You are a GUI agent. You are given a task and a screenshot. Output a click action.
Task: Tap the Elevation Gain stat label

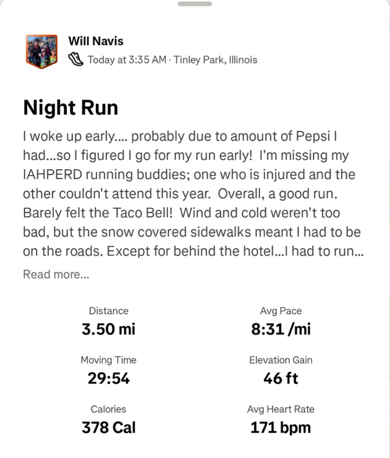(x=281, y=360)
